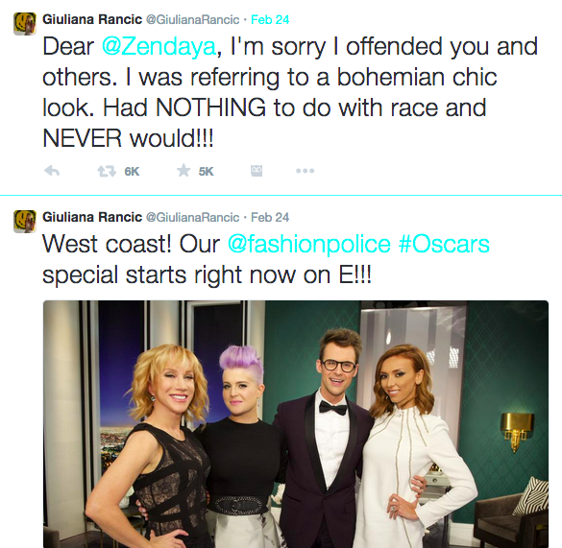The width and height of the screenshot is (562, 548).
Task: Open the avatar on the first tweet
Action: (x=25, y=24)
